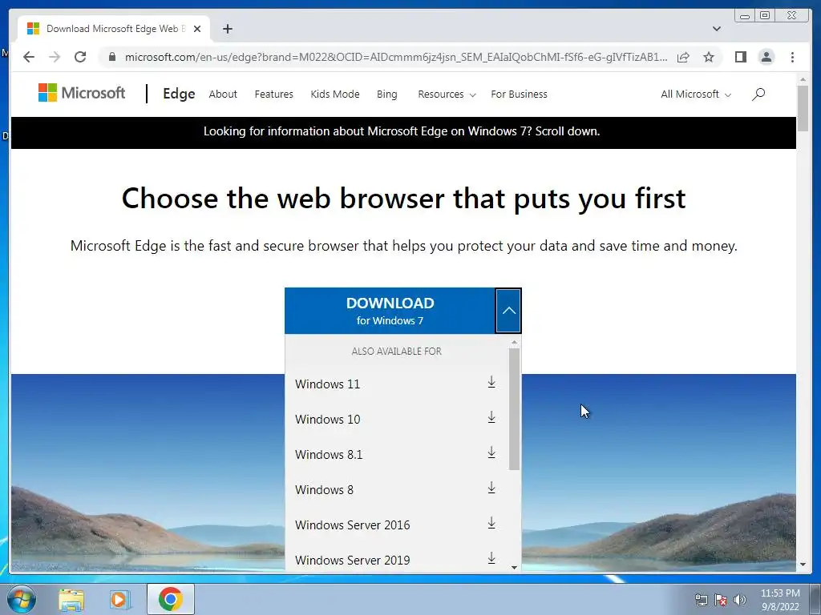This screenshot has height=615, width=821.
Task: Open the For Business nav item
Action: pos(519,94)
